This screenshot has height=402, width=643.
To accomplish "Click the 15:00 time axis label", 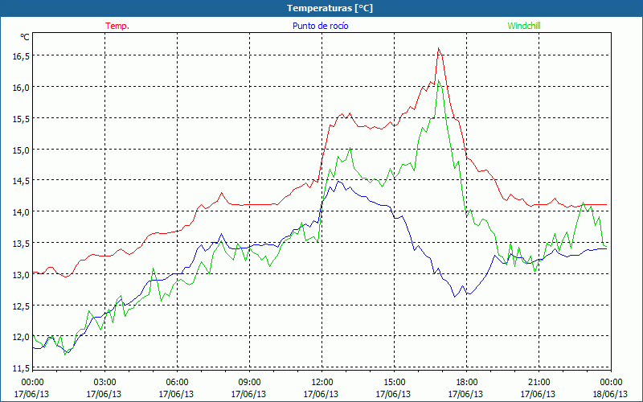I will [394, 383].
